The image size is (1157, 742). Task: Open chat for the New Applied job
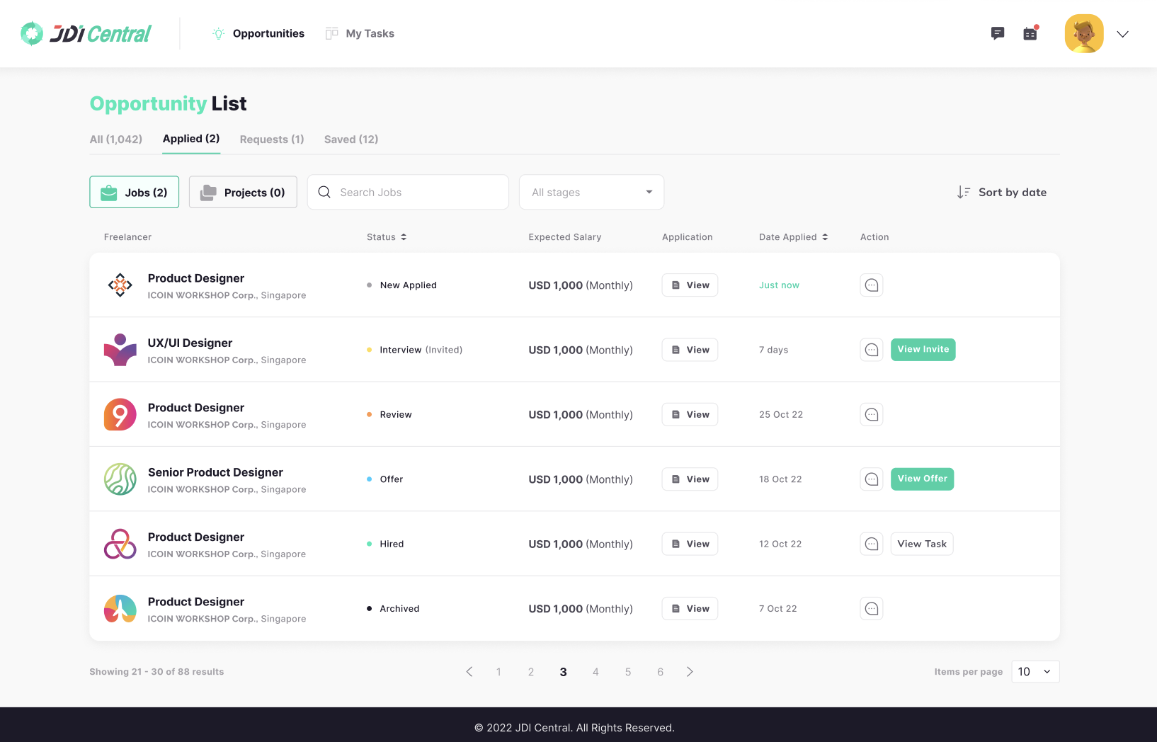coord(871,285)
